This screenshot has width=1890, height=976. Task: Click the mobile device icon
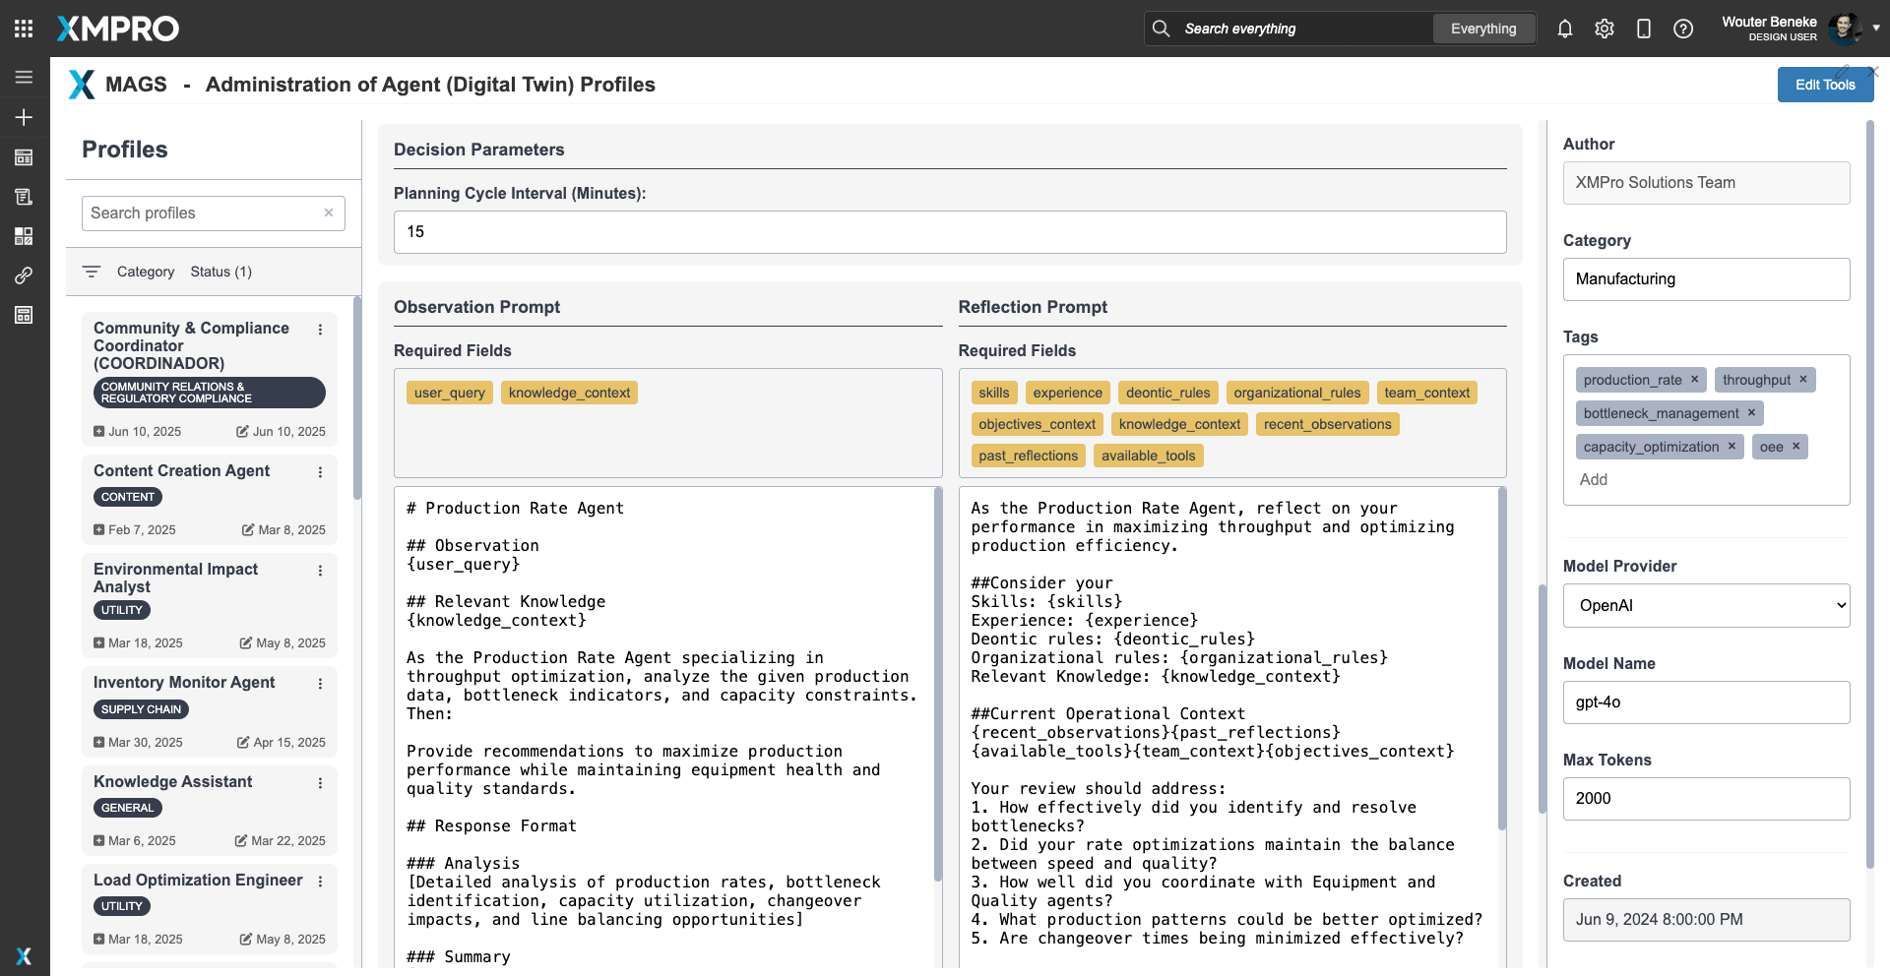pyautogui.click(x=1643, y=29)
